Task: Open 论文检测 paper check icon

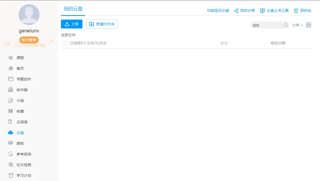Action: pos(11,165)
